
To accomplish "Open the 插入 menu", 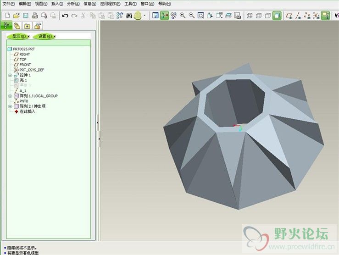I will [x=57, y=4].
